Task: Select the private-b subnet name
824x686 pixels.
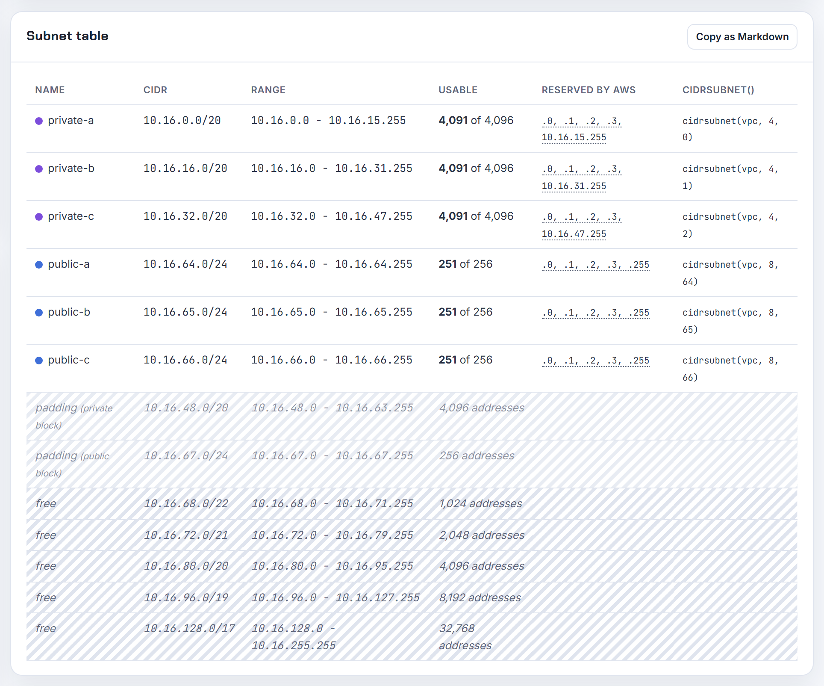Action: click(71, 169)
